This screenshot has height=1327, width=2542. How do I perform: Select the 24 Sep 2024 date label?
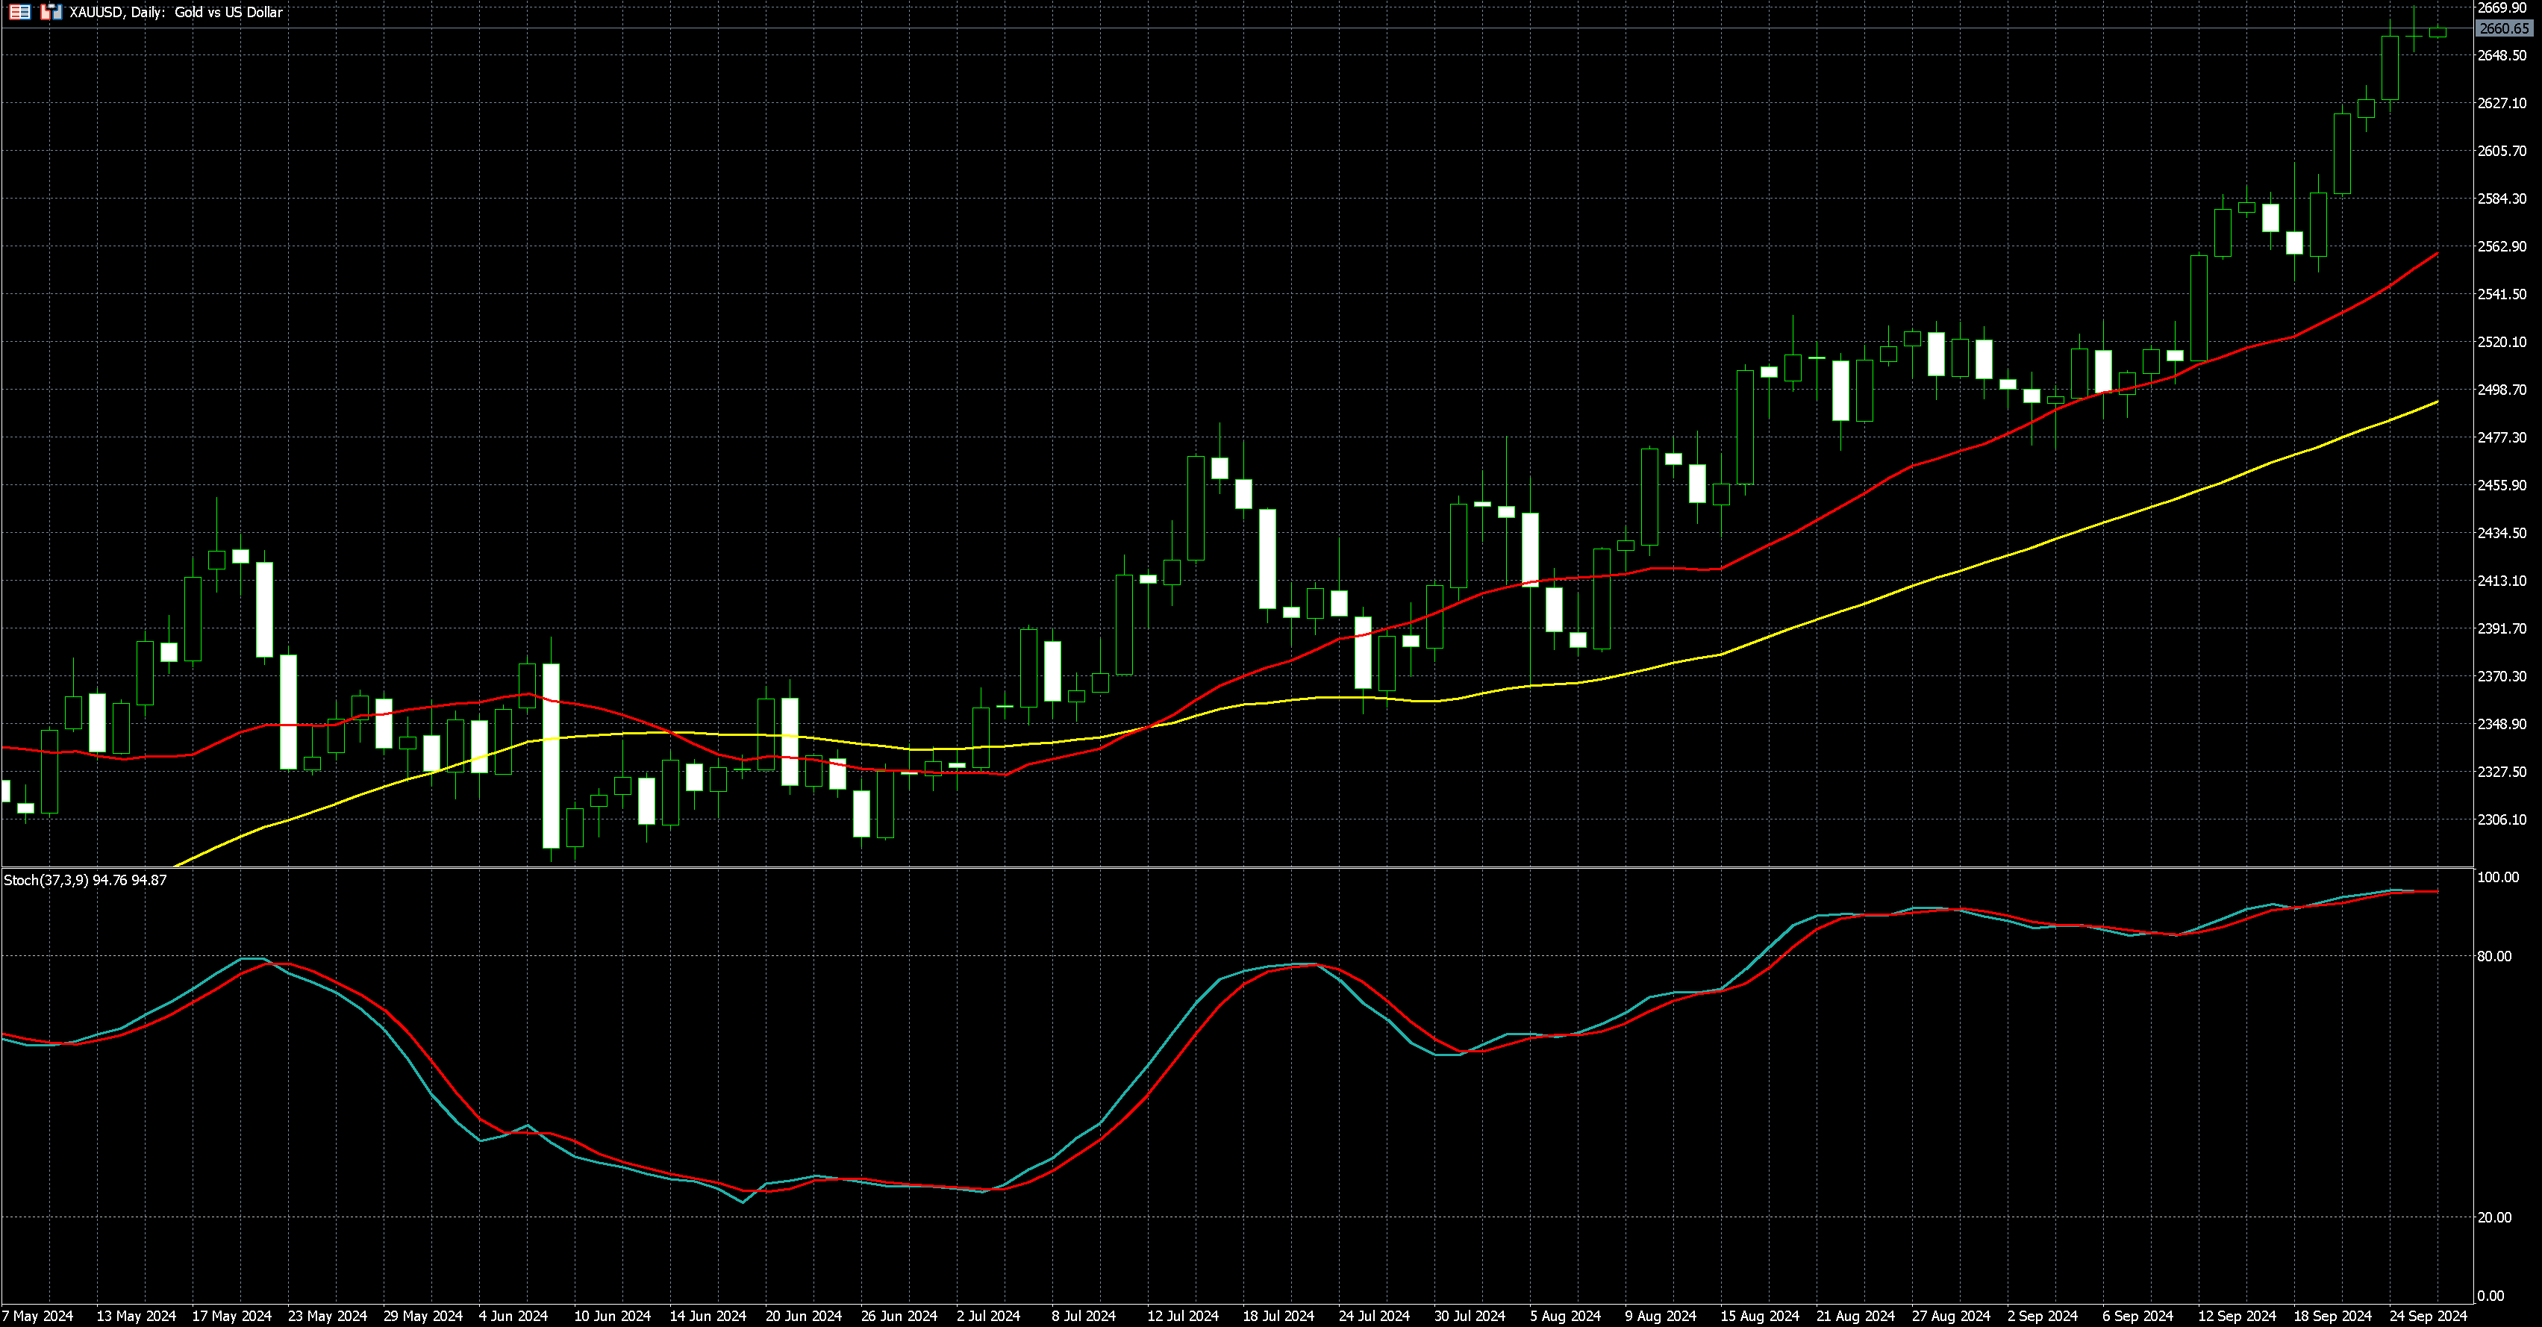(2428, 1316)
